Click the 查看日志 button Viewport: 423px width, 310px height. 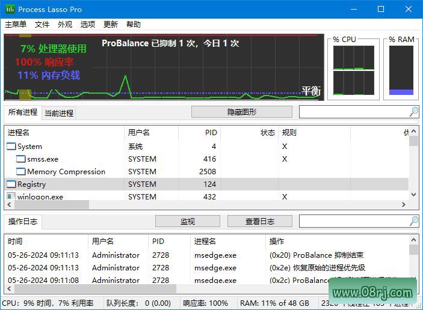260,222
